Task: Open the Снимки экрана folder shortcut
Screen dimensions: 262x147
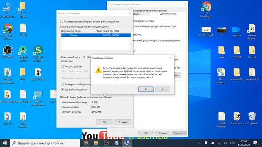Action: point(252,32)
